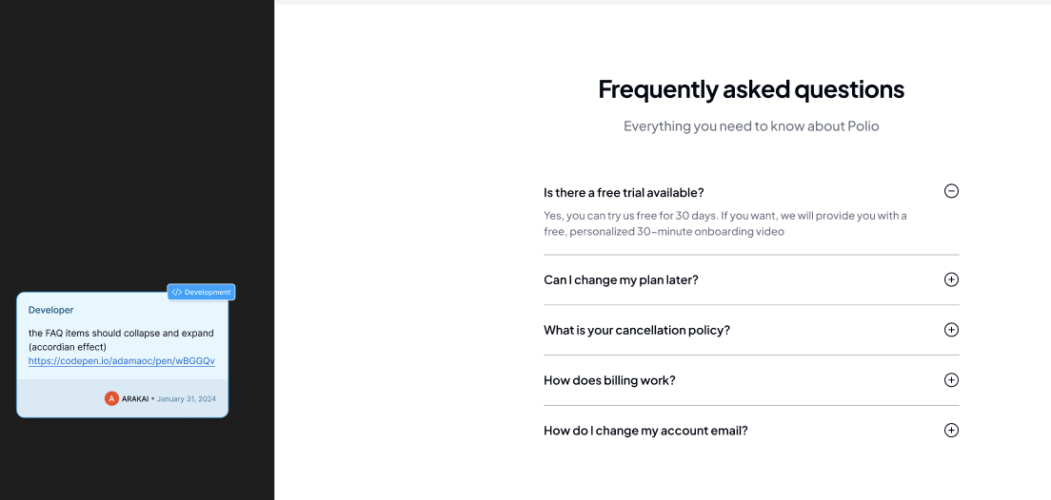Click plus icon for "How does billing work?"
1051x500 pixels.
[x=951, y=380]
